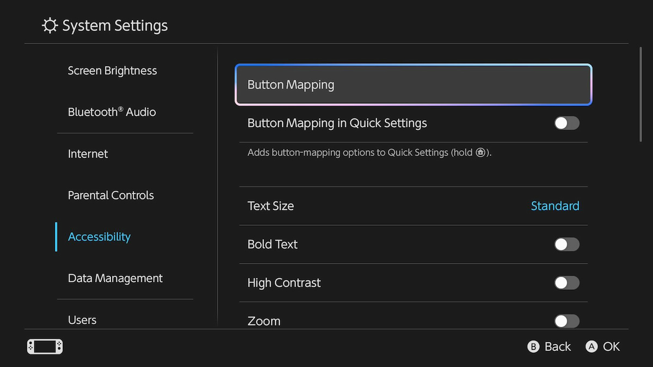Click the vertical scrollbar on right edge
Viewport: 653px width, 367px height.
(640, 95)
